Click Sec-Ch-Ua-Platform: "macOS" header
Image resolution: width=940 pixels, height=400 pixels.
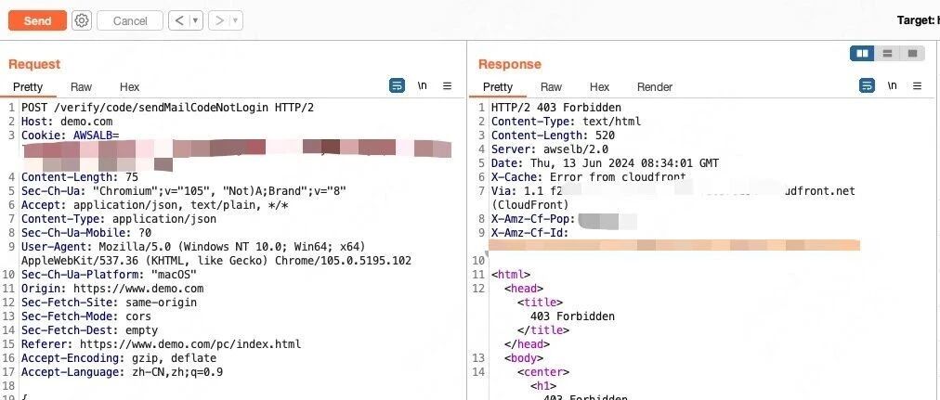pos(109,275)
